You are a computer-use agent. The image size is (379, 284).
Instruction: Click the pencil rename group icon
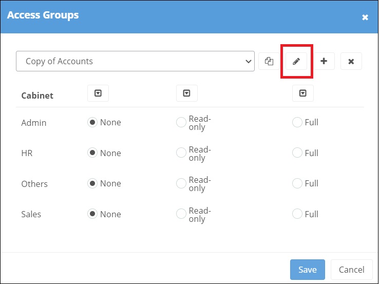point(296,61)
